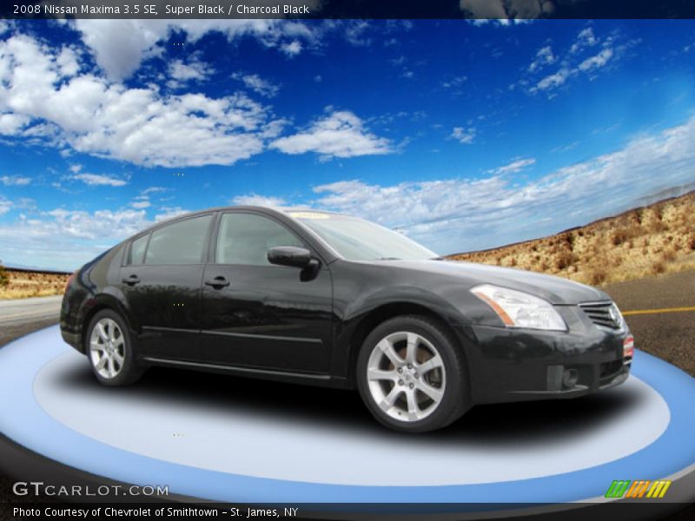Click the front passenger door window
This screenshot has height=521, width=695.
250,239
